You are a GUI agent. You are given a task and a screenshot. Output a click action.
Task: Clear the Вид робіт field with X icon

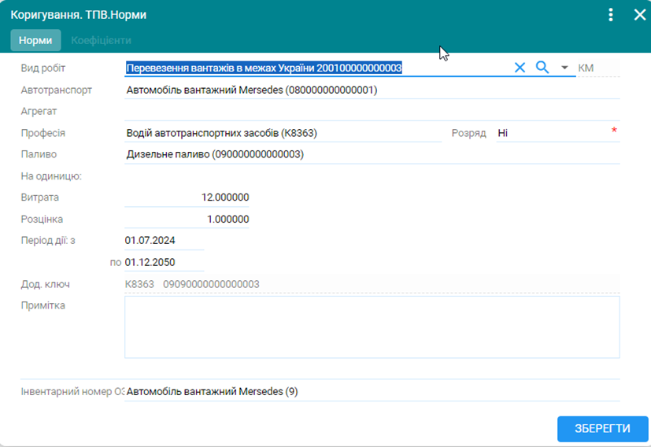point(520,68)
